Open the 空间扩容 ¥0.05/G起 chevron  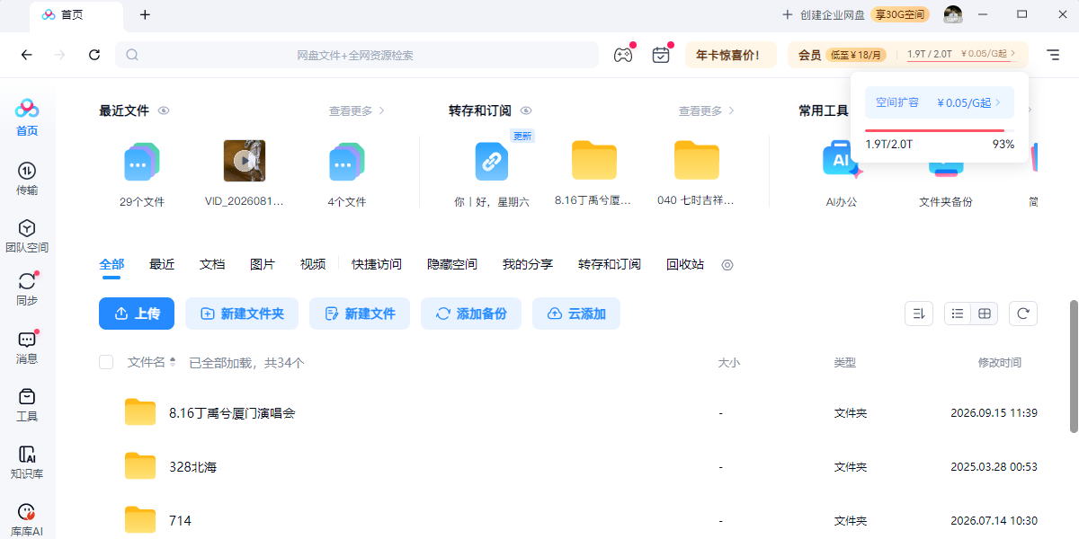[x=998, y=102]
